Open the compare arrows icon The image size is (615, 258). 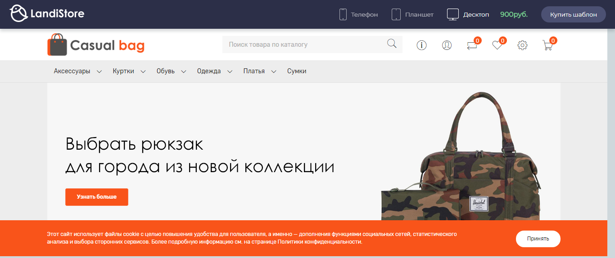(x=472, y=45)
